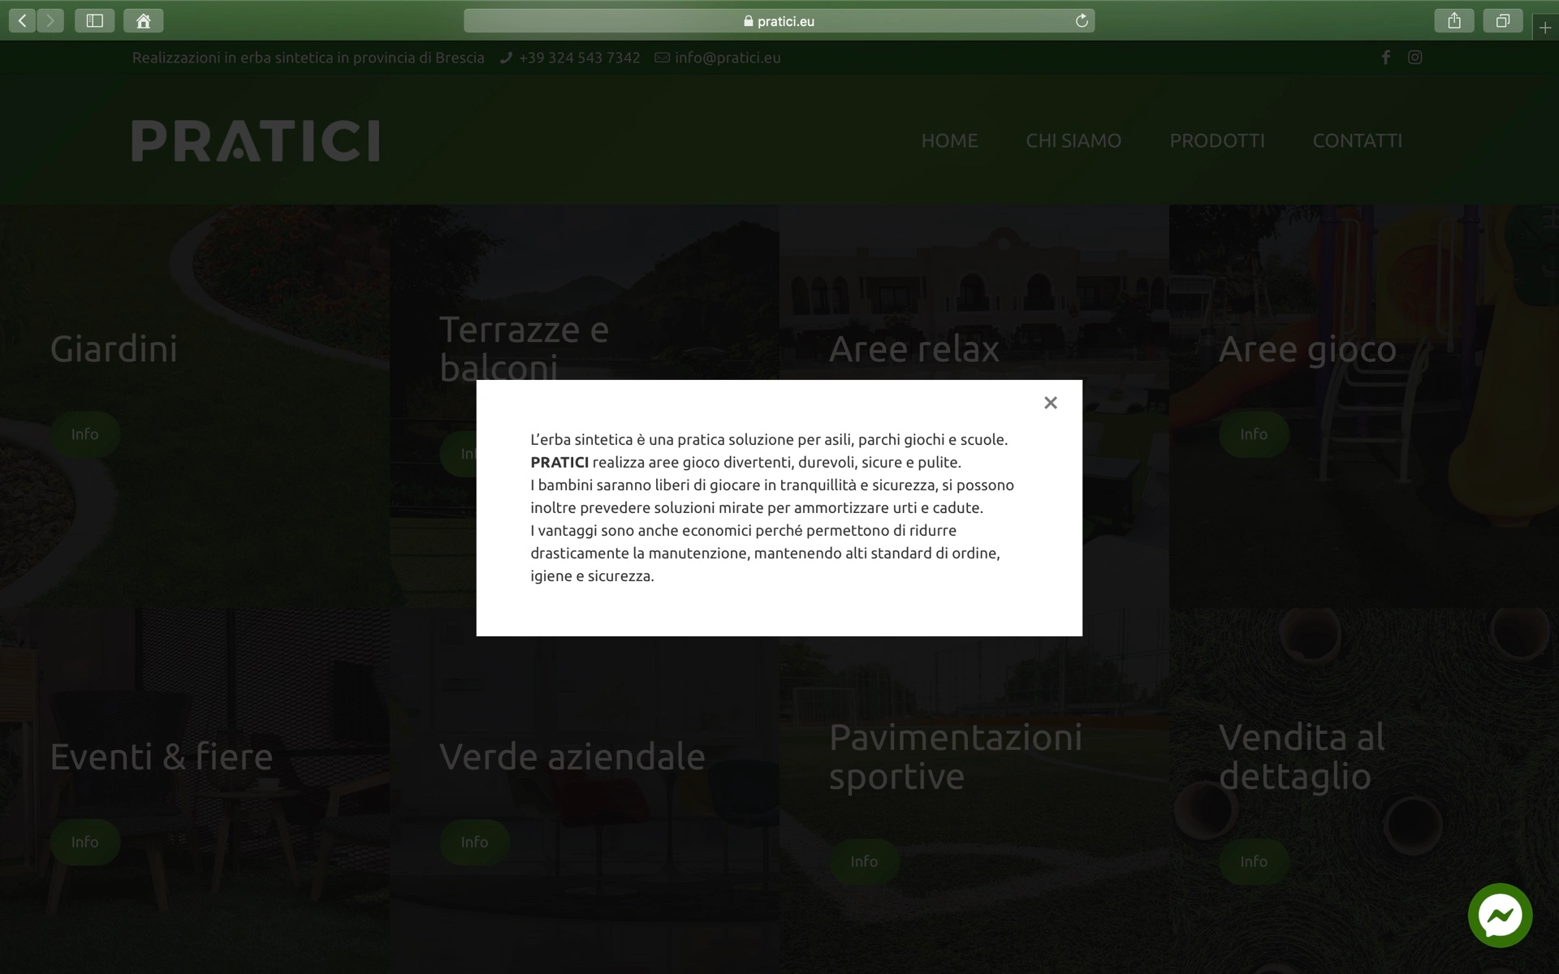Close the popup with the X button
1559x974 pixels.
pyautogui.click(x=1051, y=403)
